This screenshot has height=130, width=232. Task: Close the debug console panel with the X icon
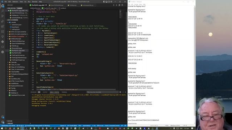point(125,92)
